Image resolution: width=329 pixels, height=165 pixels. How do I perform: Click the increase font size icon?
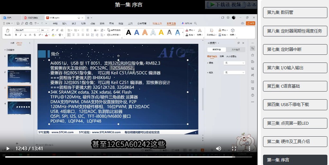(x=53, y=30)
